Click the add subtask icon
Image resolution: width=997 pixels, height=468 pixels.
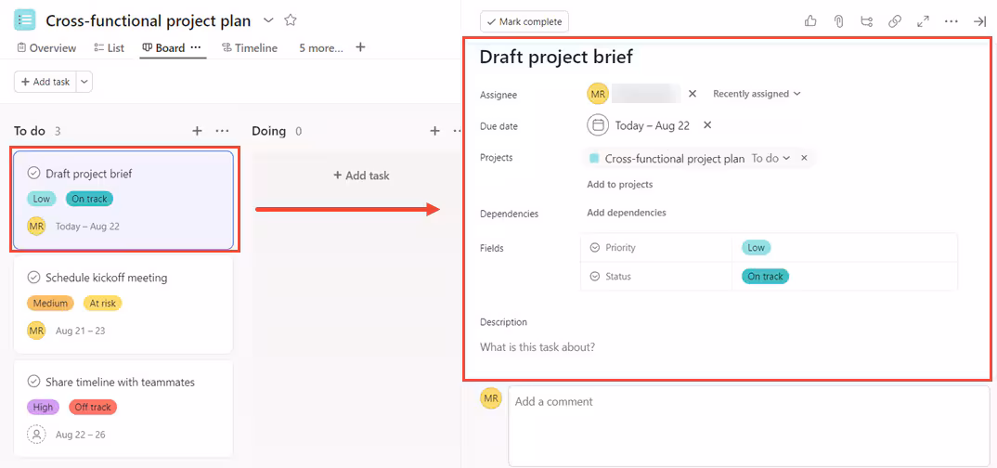[867, 21]
